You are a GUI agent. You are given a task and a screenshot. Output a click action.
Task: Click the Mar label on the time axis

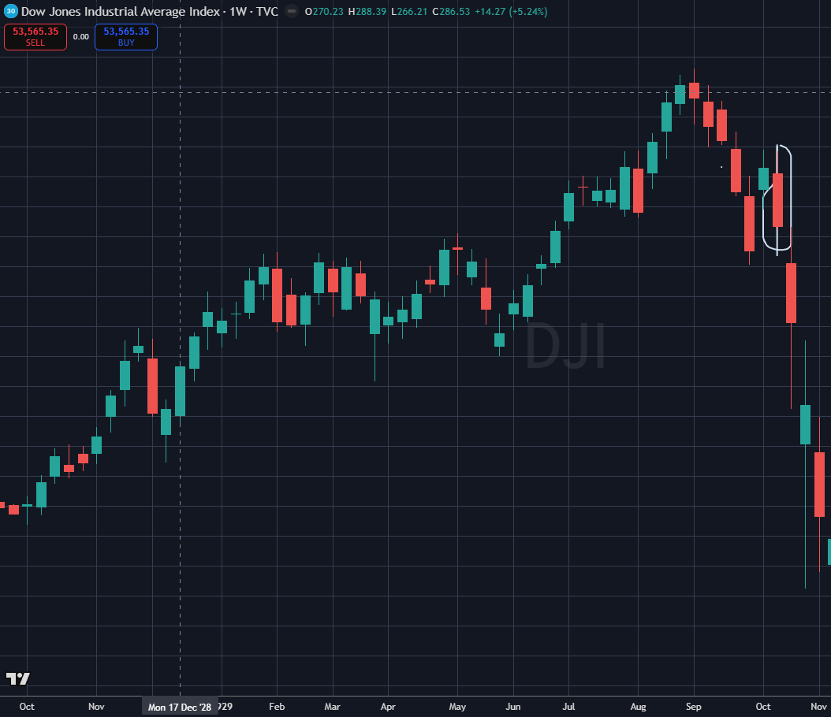click(332, 707)
